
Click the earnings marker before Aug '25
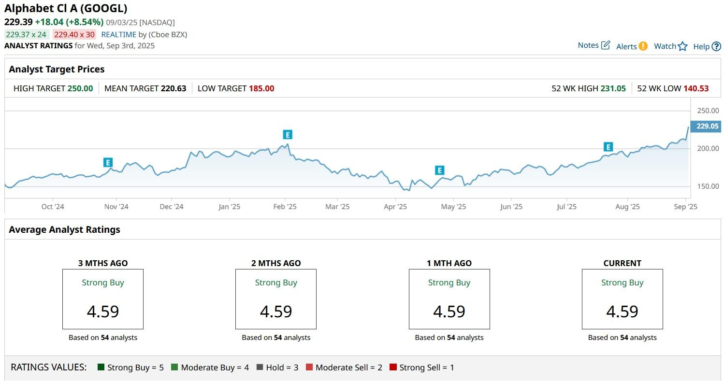608,147
